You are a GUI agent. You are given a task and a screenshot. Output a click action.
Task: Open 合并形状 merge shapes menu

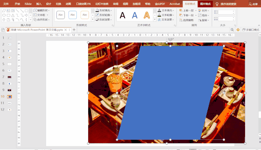tap(41, 20)
